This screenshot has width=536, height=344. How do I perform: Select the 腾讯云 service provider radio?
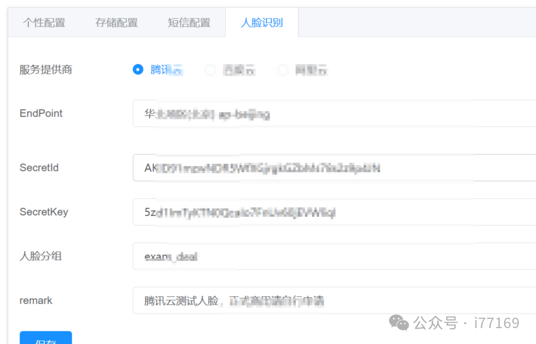(x=138, y=69)
